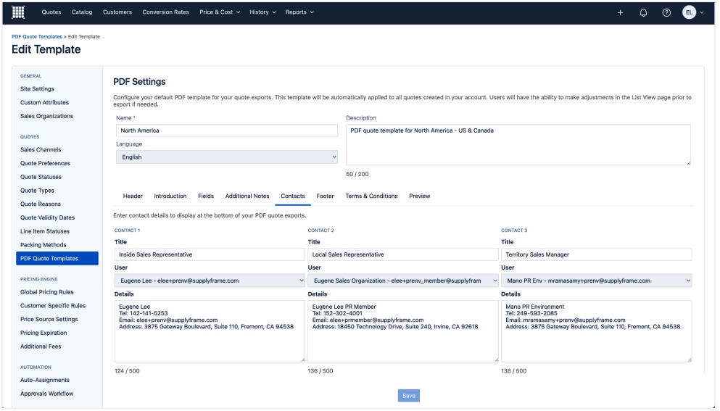Open the notifications bell icon
This screenshot has height=411, width=720.
coord(642,12)
